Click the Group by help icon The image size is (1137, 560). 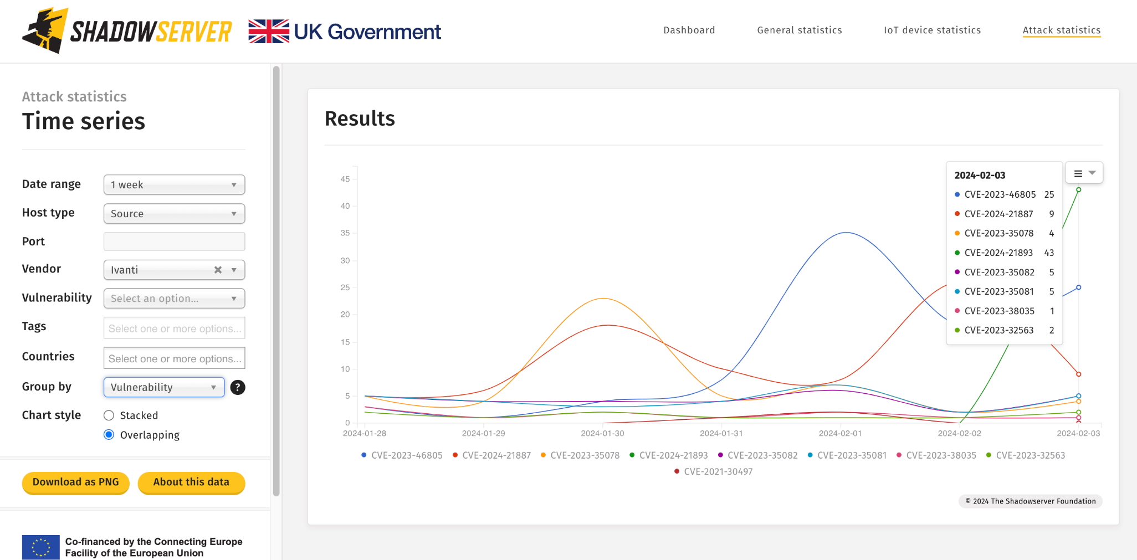[238, 387]
